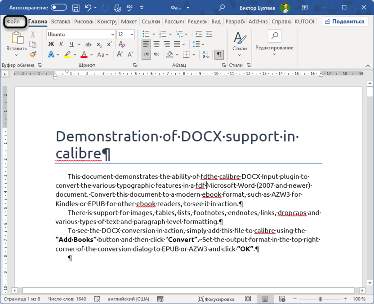Open the Ubuntu font name dropdown

pos(112,35)
